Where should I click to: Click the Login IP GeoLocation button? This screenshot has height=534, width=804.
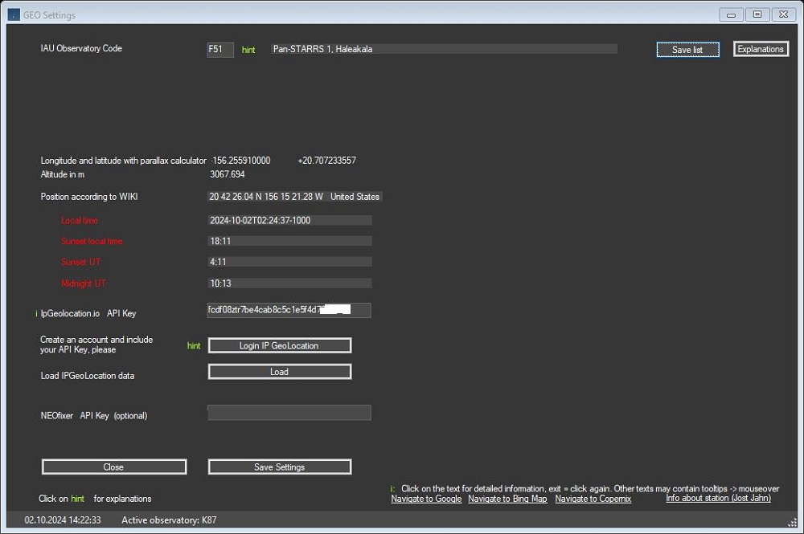(x=279, y=344)
